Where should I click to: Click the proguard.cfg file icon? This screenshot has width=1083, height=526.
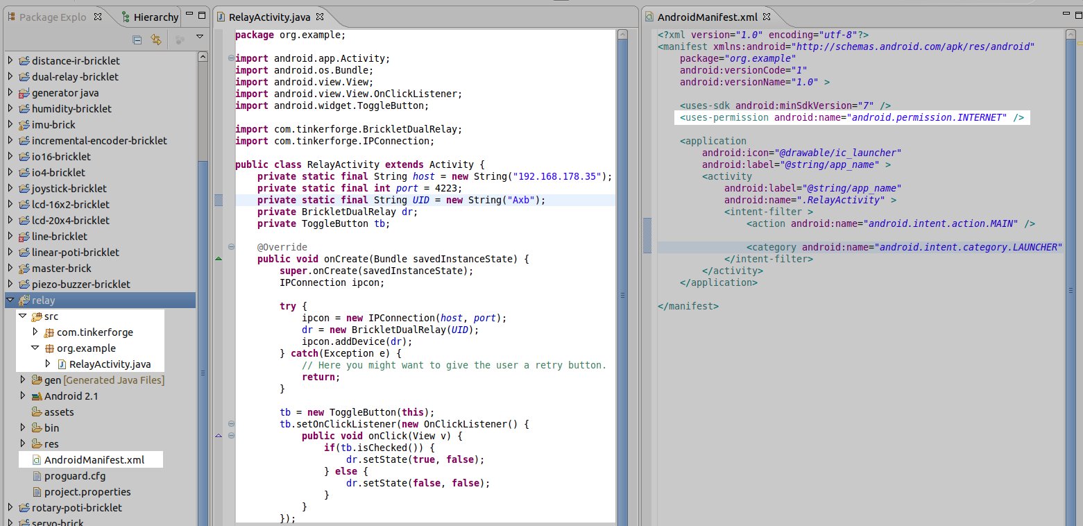click(x=37, y=476)
